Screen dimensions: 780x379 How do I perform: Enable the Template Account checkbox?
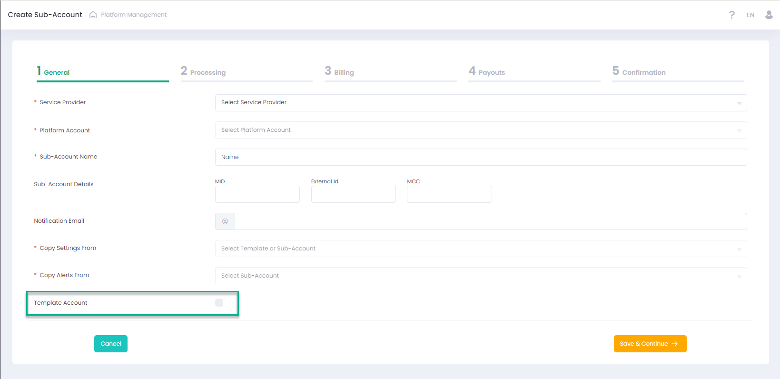coord(219,303)
